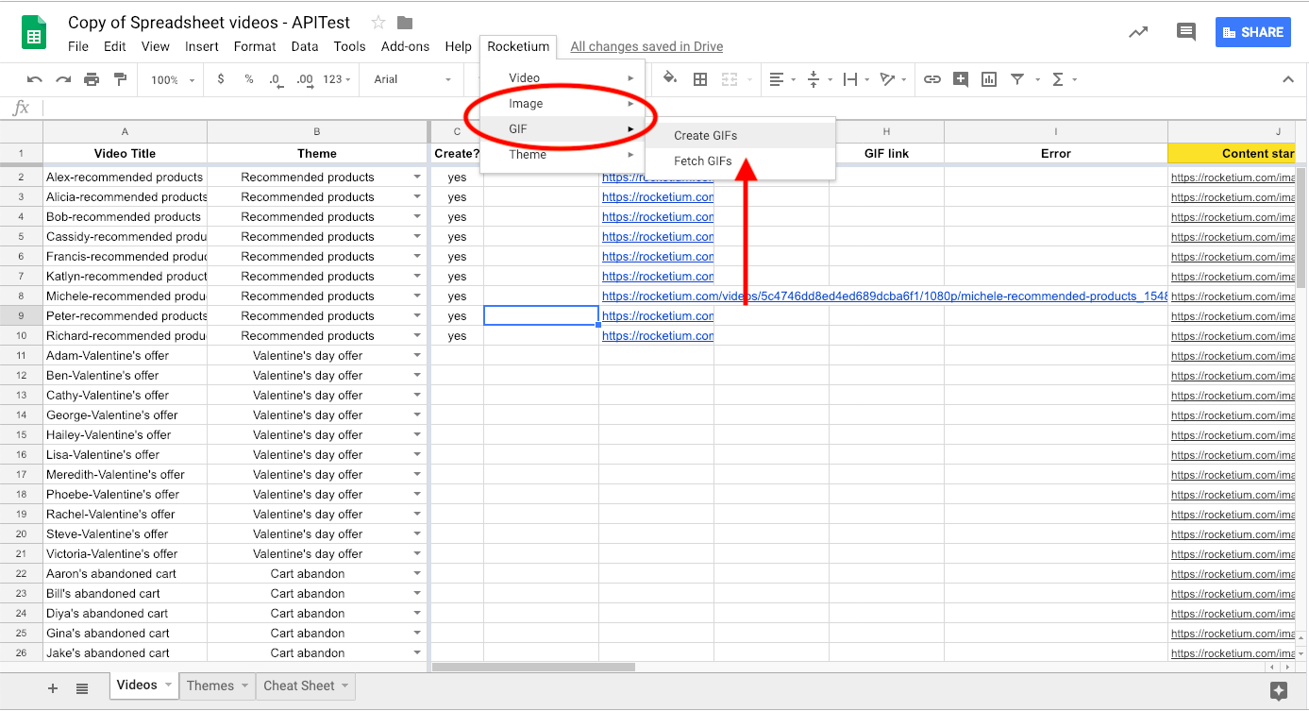Click the Fill color paint bucket icon
This screenshot has width=1309, height=711.
point(670,78)
